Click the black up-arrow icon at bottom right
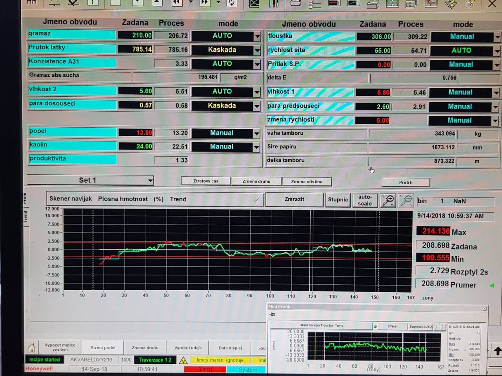Screen dimensions: 502x376 (x=497, y=351)
